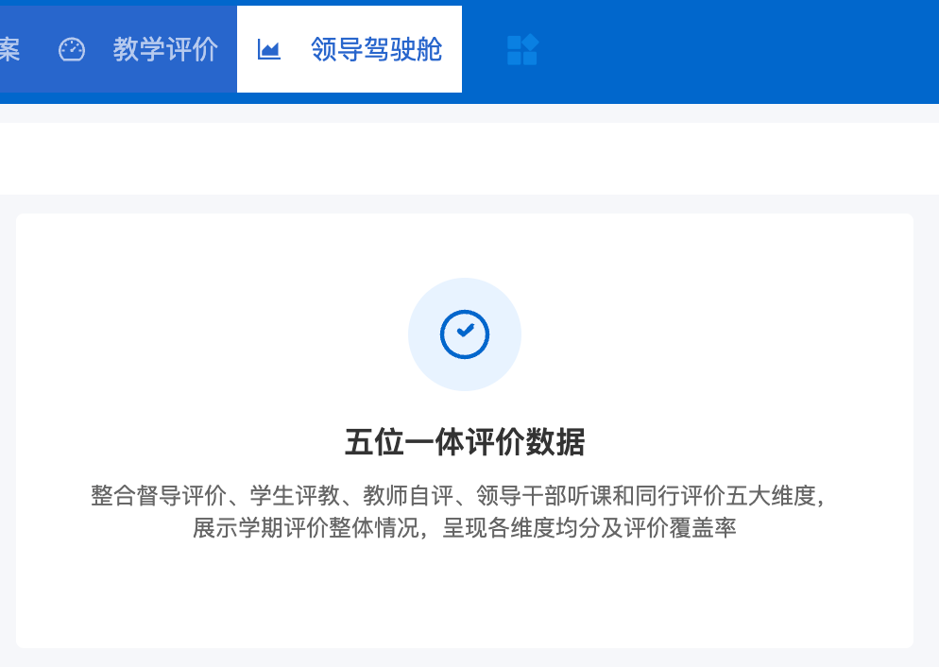Click the description line starting with 展示学期评价
The width and height of the screenshot is (939, 667).
coord(464,527)
